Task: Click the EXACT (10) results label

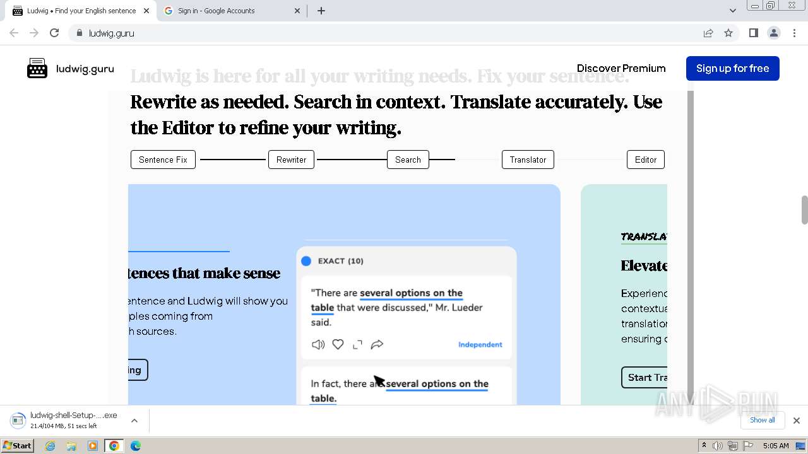Action: (x=341, y=261)
